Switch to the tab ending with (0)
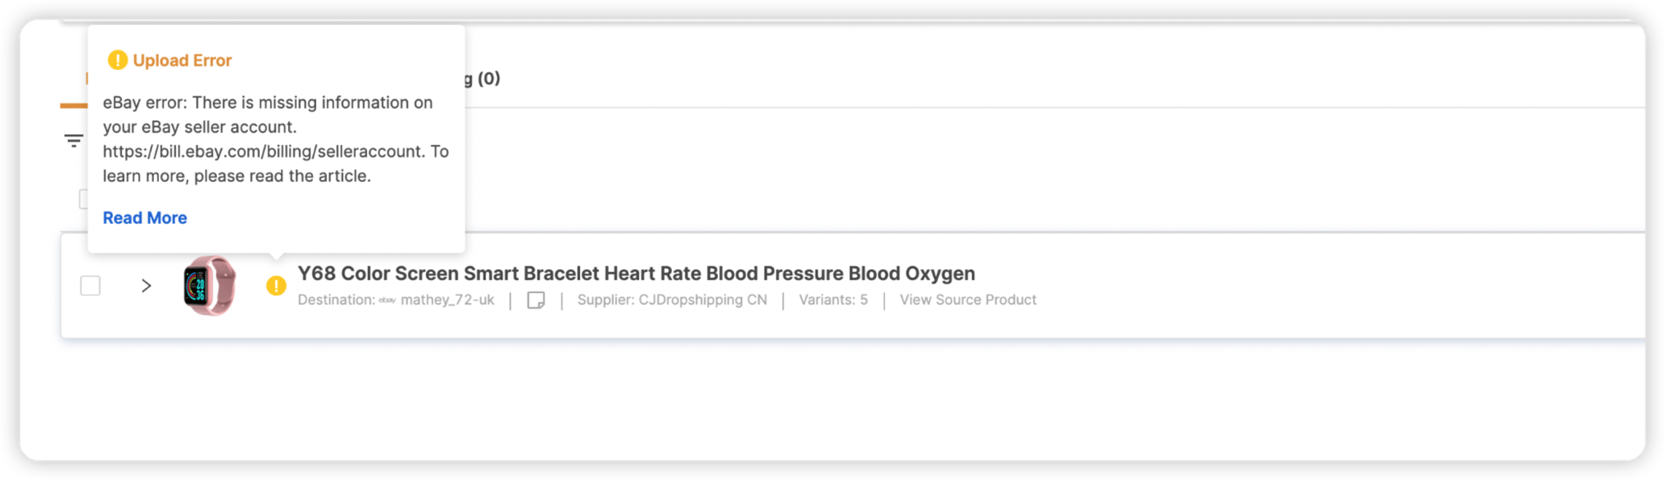The image size is (1665, 480). [482, 79]
